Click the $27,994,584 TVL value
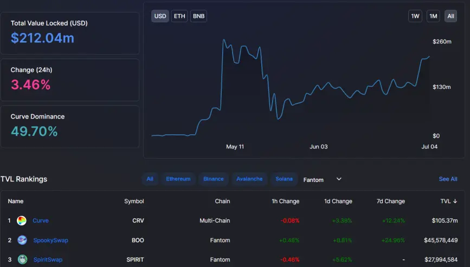Image resolution: width=470 pixels, height=267 pixels. (441, 259)
